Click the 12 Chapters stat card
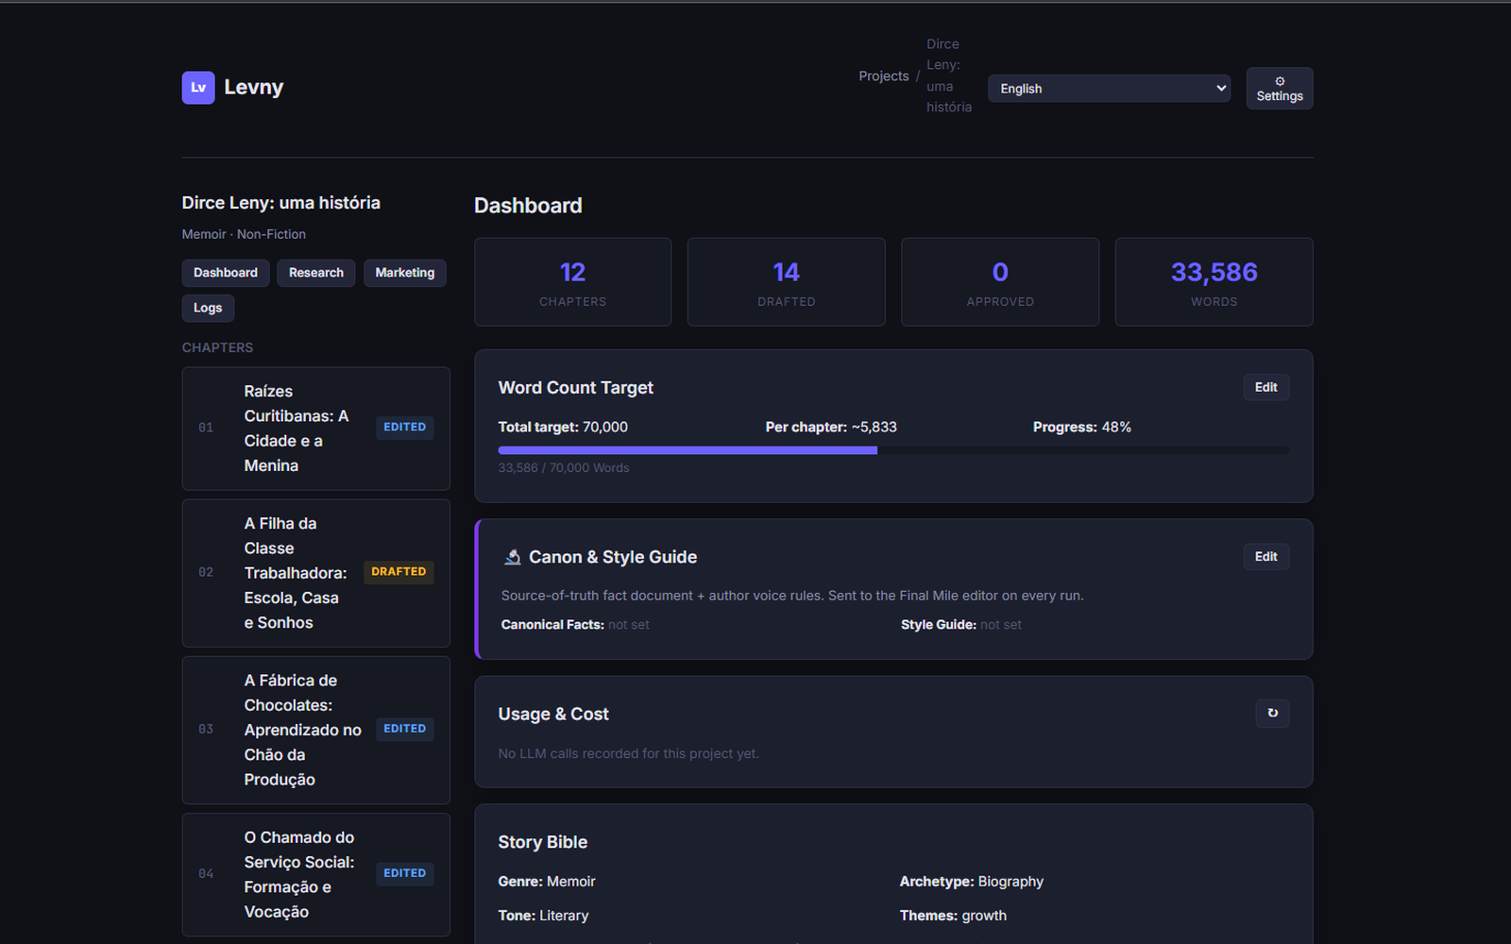 [x=572, y=282]
